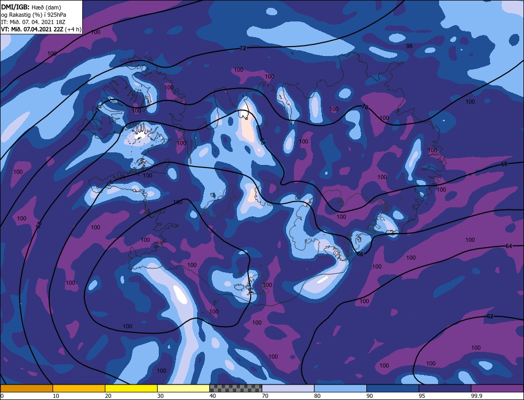This screenshot has height=400, width=524.
Task: Select the lavender 70–80 legend swatch
Action: click(288, 388)
